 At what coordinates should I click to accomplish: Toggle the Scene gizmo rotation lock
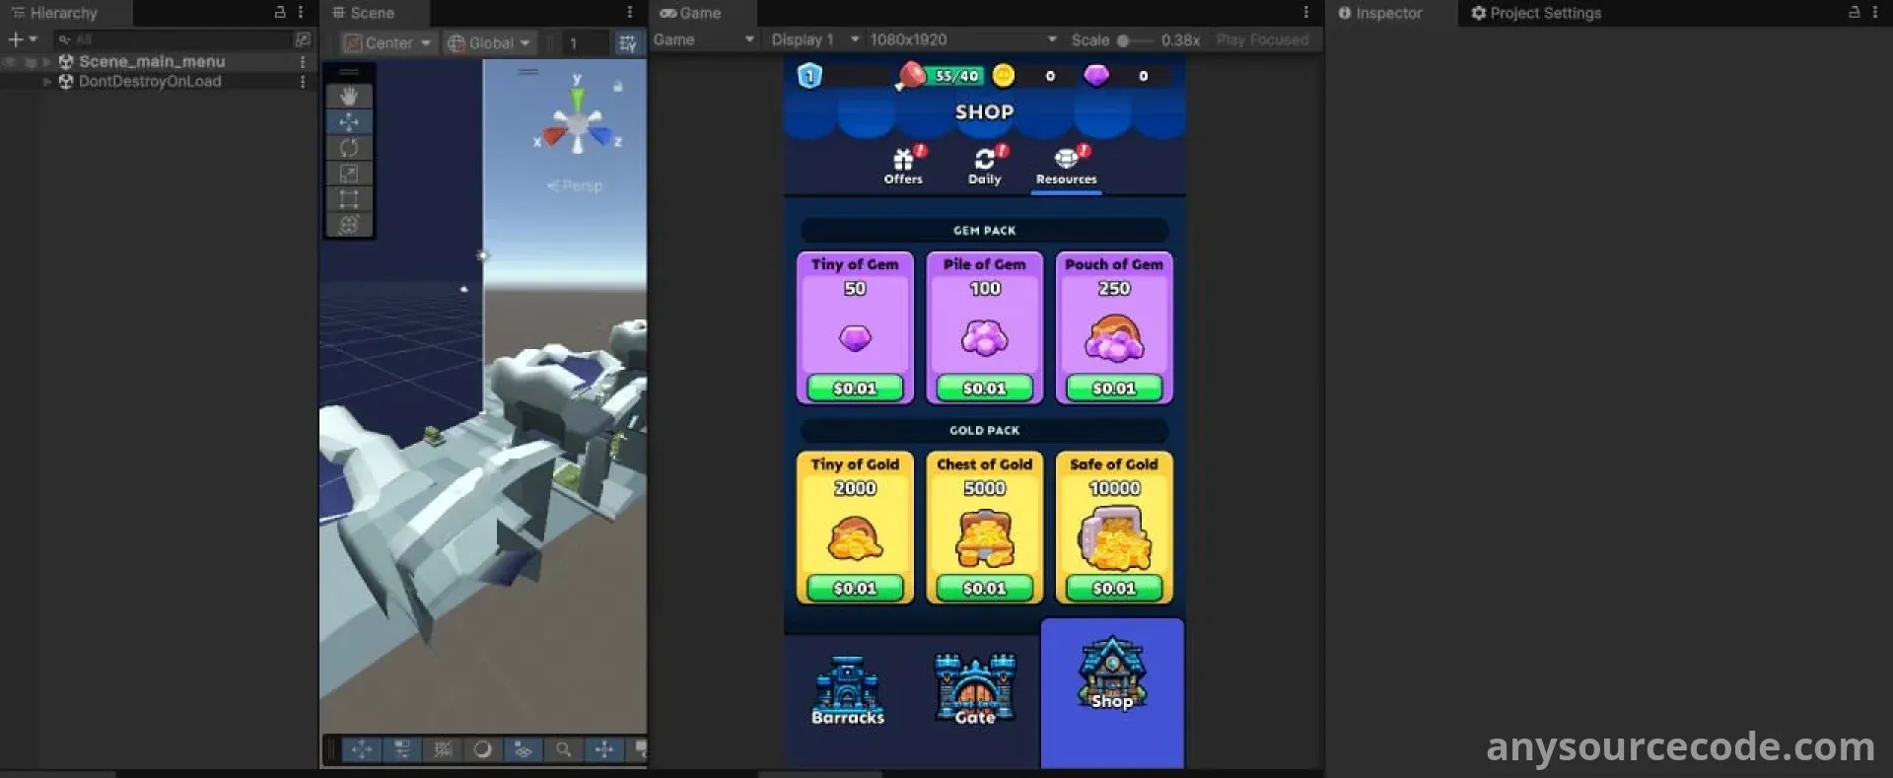(x=618, y=87)
